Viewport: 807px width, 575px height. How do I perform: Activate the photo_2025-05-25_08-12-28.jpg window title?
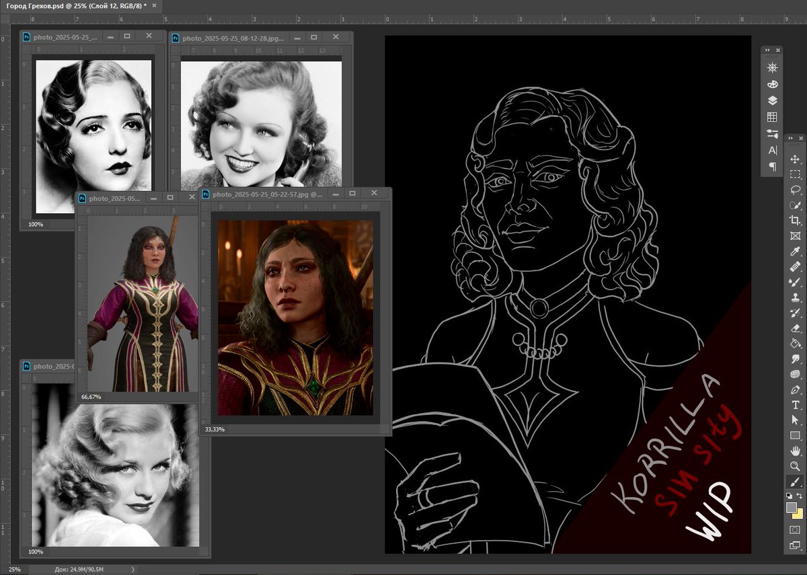(x=233, y=38)
